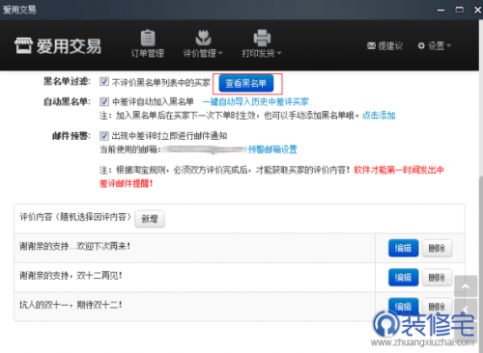This screenshot has width=483, height=353.
Task: Delete the 欢迎下次再来 review row
Action: (437, 248)
